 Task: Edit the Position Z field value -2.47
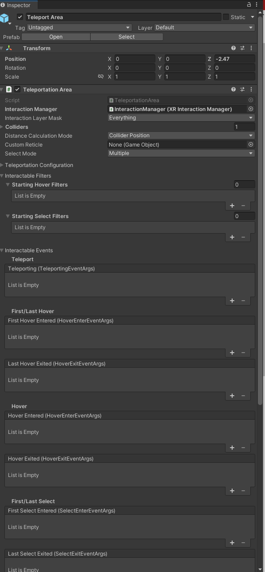point(234,59)
